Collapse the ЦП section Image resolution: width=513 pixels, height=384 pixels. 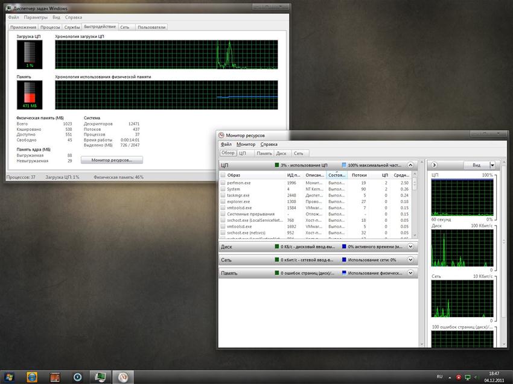(410, 165)
